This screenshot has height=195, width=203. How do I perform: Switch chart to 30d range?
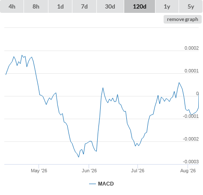[110, 6]
